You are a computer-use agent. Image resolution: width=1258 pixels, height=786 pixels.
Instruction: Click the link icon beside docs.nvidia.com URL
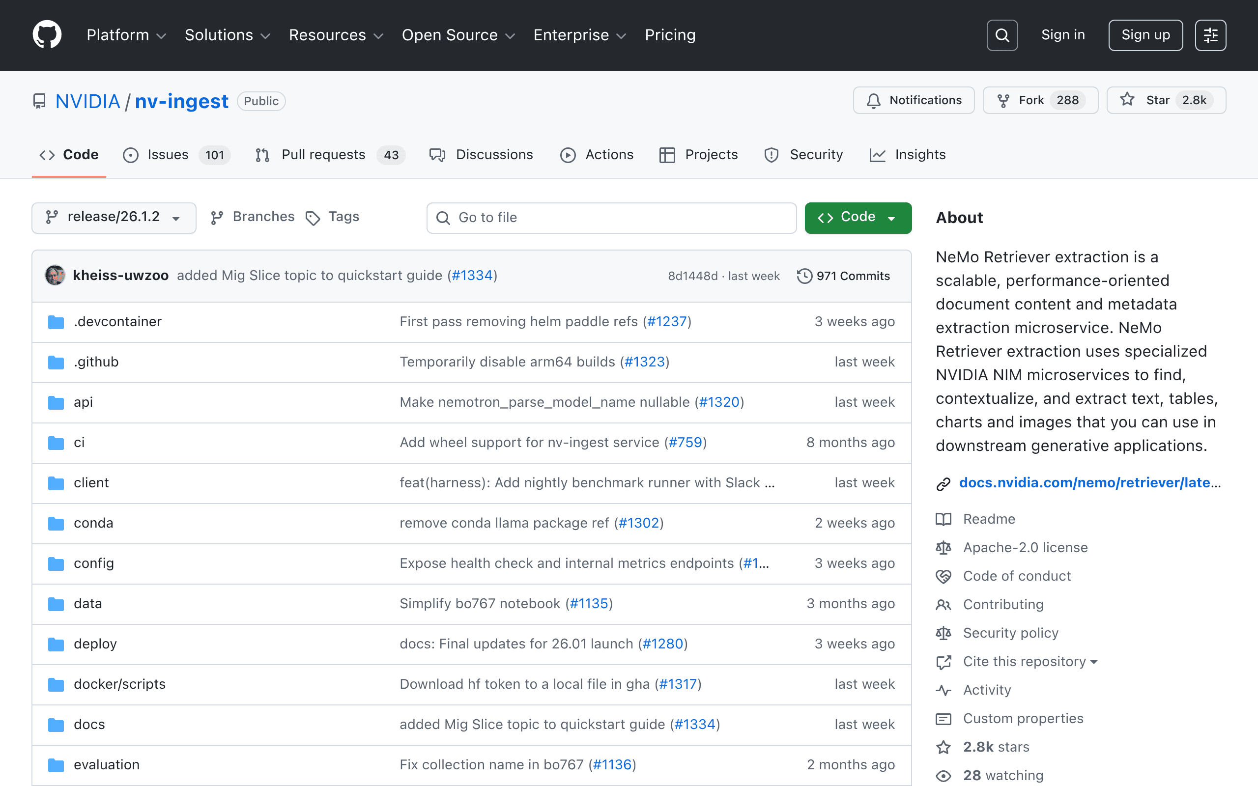(x=943, y=483)
